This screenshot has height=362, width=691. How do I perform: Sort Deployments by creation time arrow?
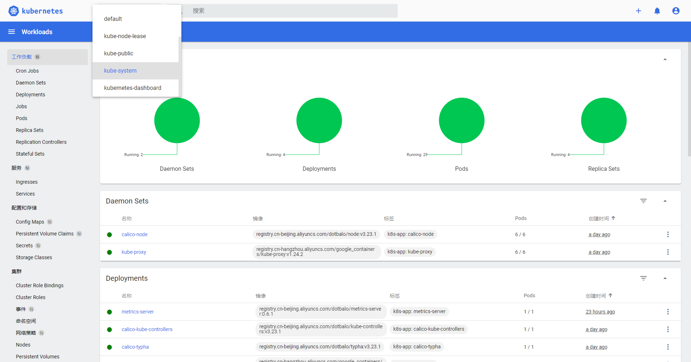click(610, 295)
